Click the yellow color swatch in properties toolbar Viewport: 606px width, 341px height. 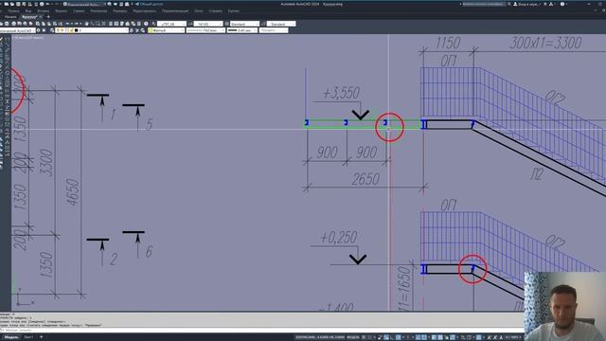point(150,30)
